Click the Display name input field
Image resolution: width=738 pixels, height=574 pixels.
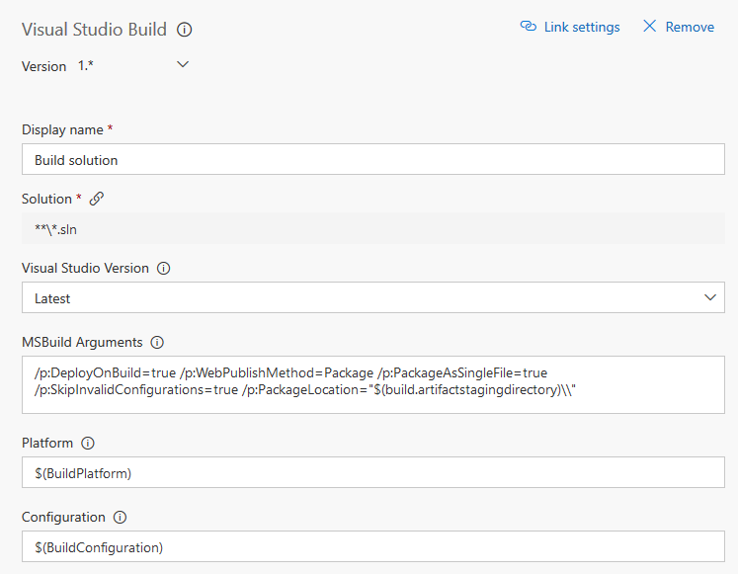pos(372,160)
